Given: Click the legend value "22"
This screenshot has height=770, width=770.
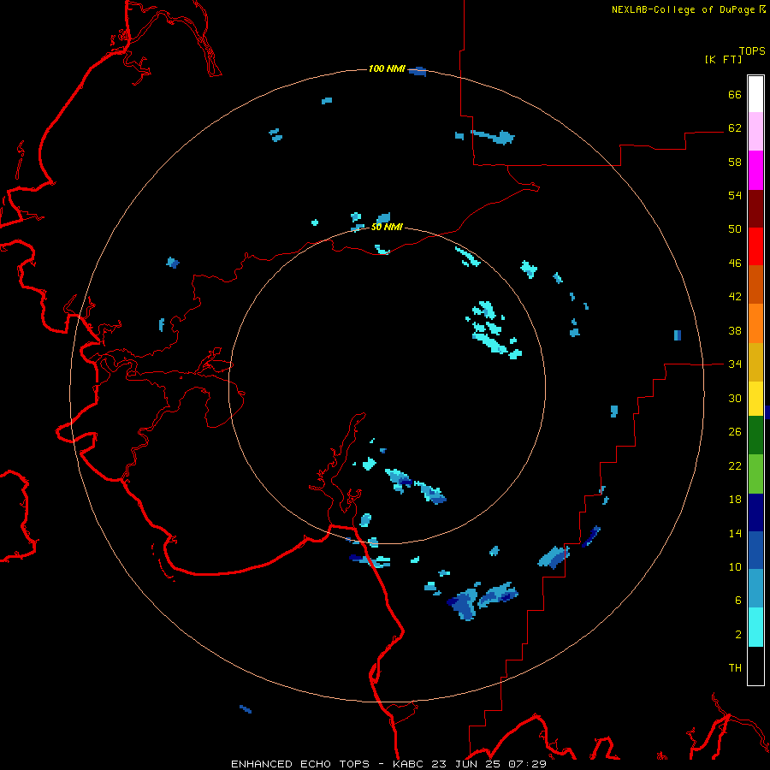Looking at the screenshot, I should tap(735, 465).
